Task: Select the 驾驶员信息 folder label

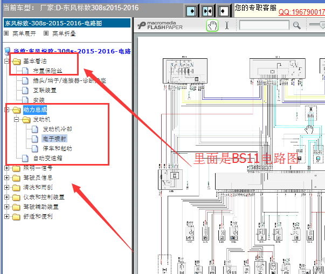Action: [x=38, y=177]
